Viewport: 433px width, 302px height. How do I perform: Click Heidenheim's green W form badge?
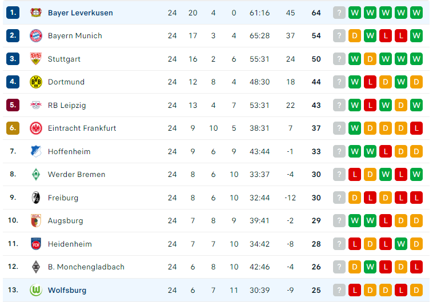click(x=401, y=244)
